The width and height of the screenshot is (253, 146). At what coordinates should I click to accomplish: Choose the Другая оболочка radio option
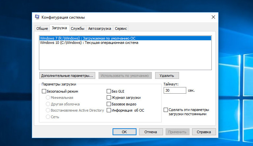tap(48, 104)
